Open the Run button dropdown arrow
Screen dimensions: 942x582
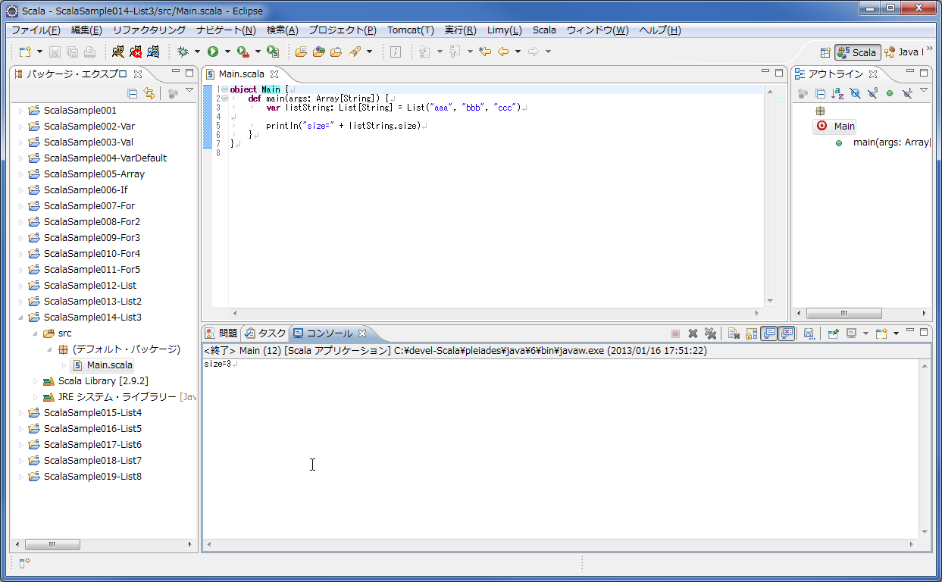227,52
